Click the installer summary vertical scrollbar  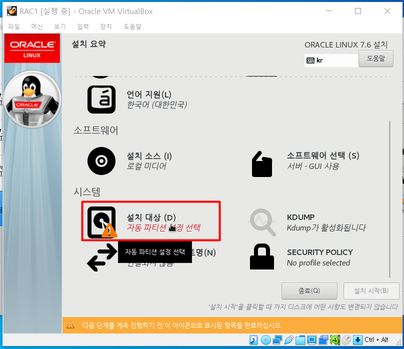(390, 199)
